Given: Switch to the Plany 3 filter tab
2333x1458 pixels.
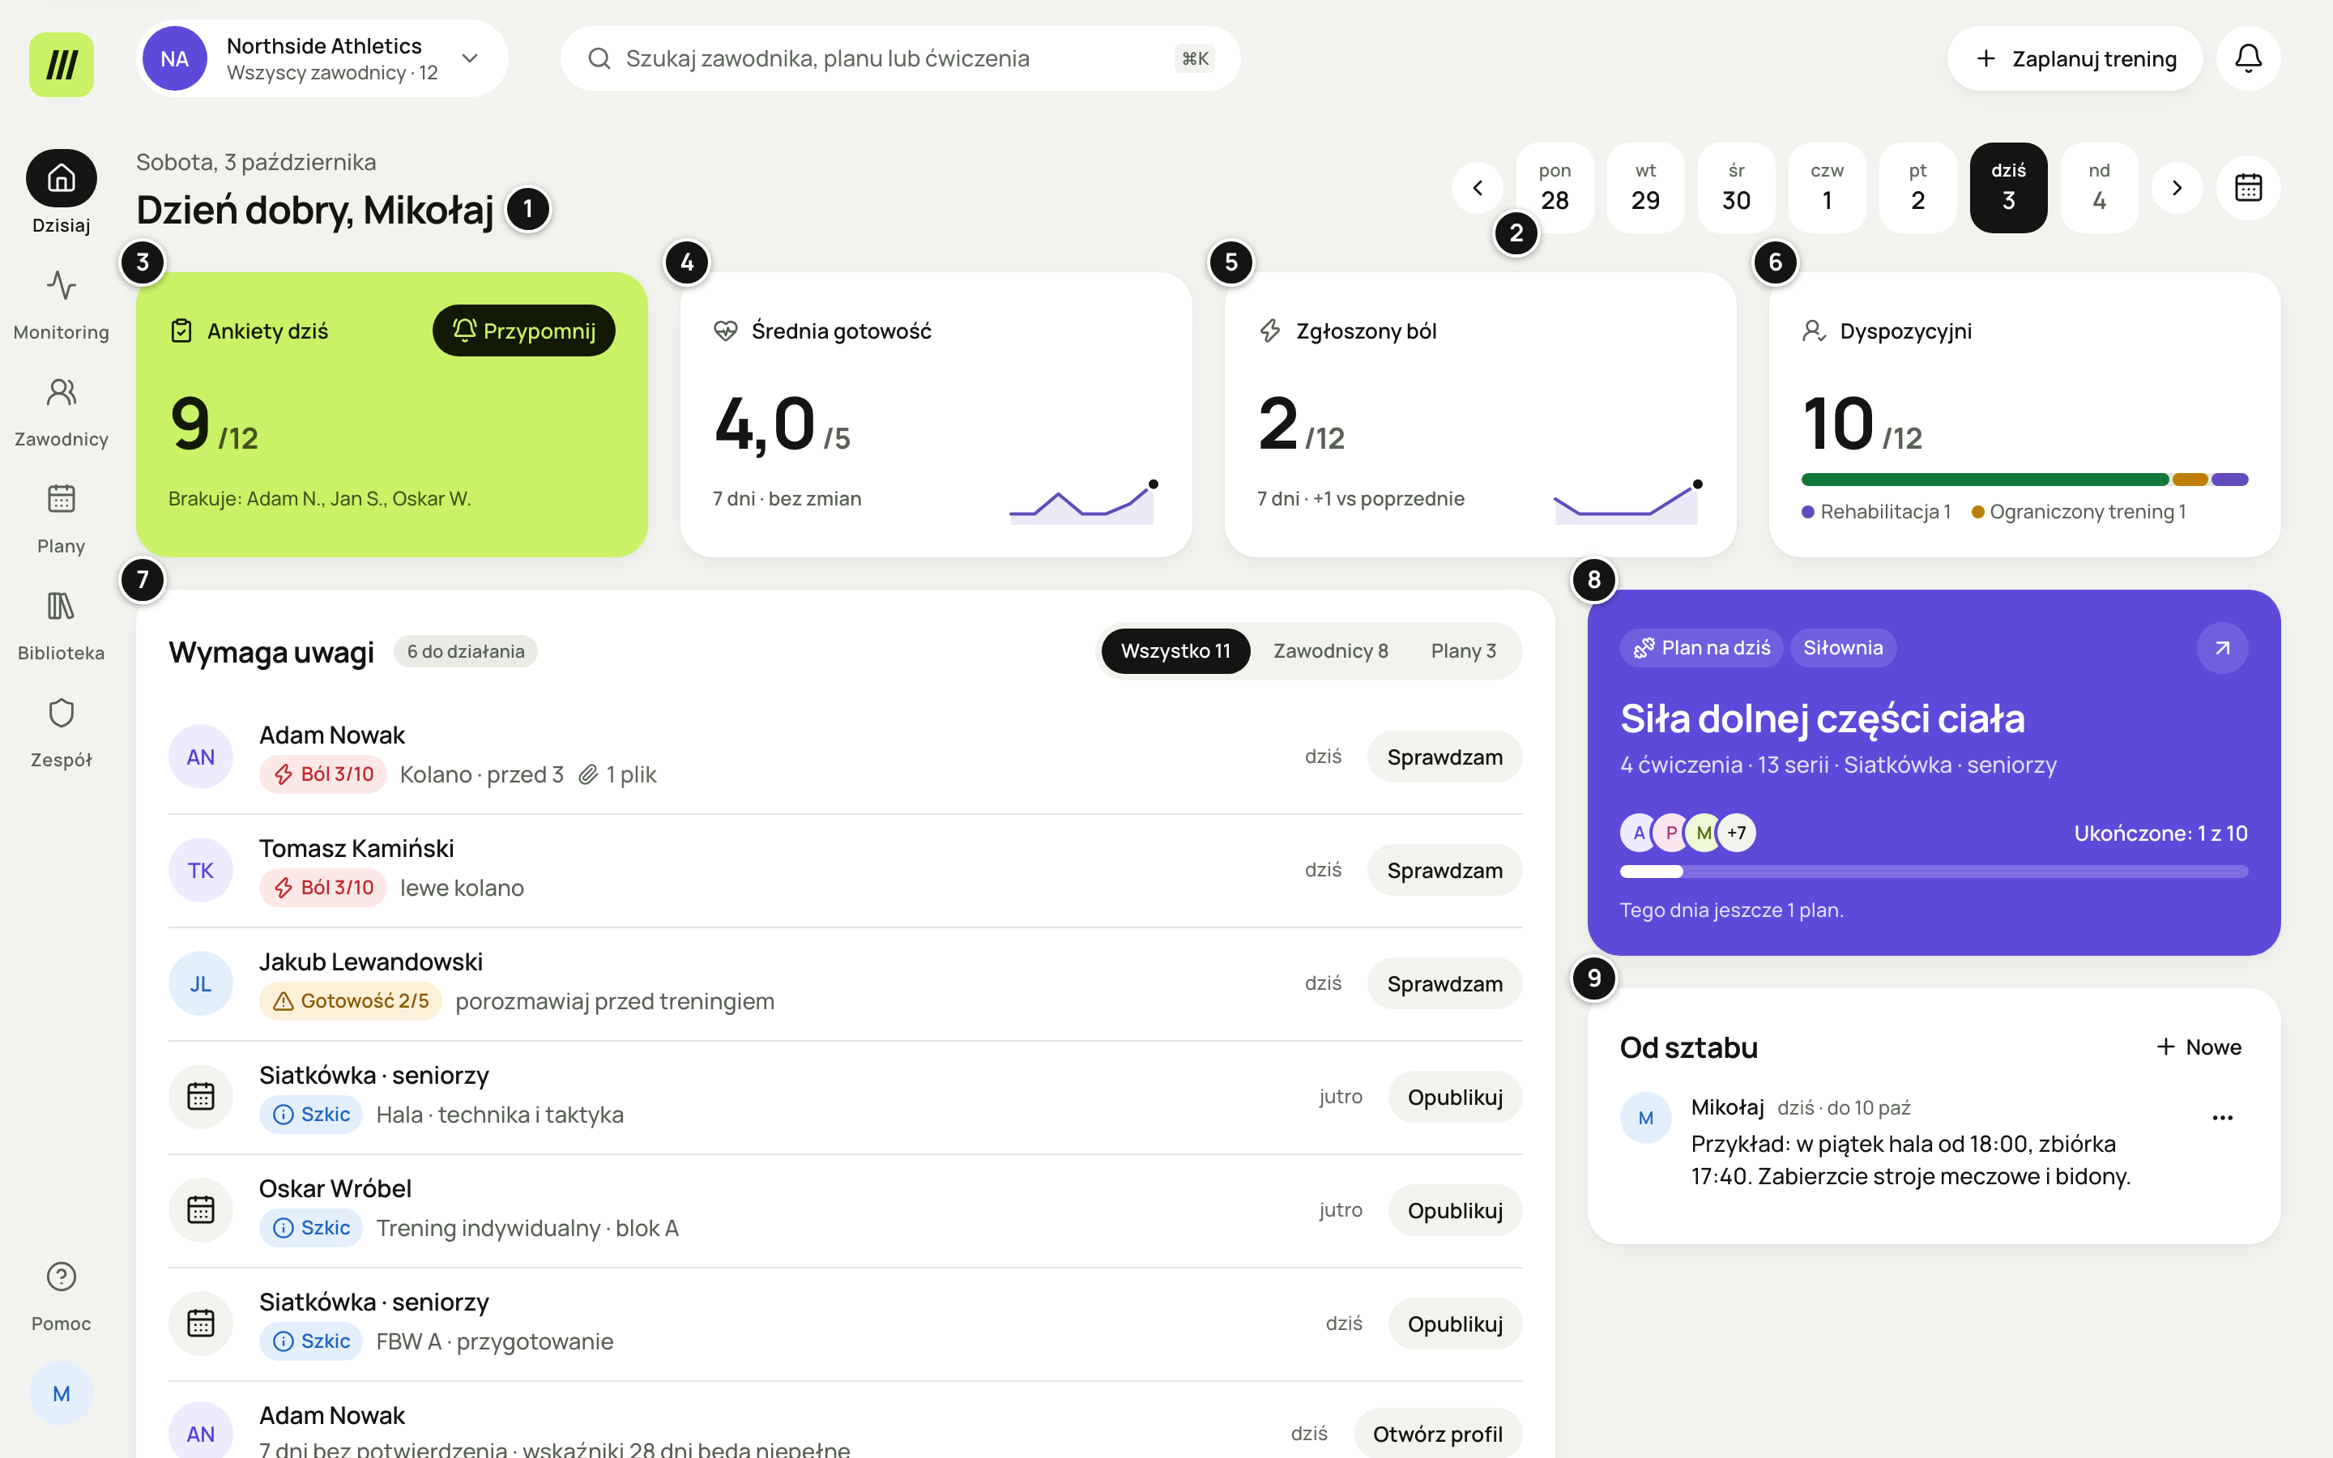Looking at the screenshot, I should pyautogui.click(x=1464, y=651).
